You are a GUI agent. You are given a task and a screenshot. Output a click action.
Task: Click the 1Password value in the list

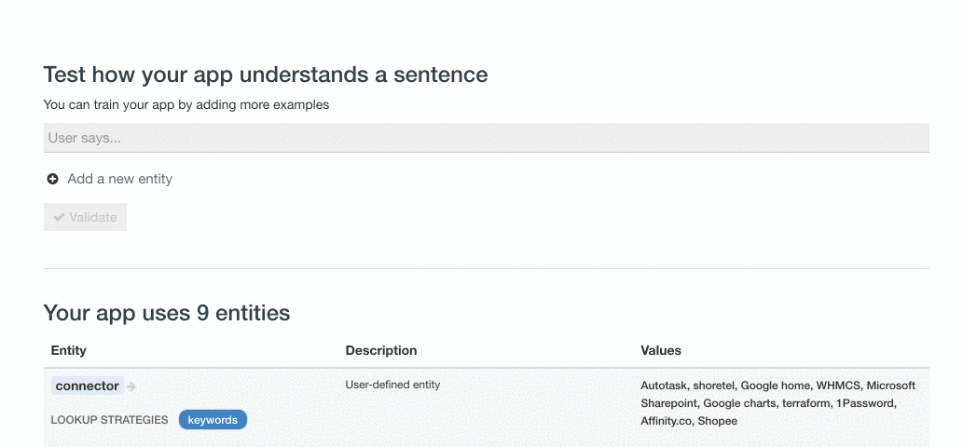[864, 403]
